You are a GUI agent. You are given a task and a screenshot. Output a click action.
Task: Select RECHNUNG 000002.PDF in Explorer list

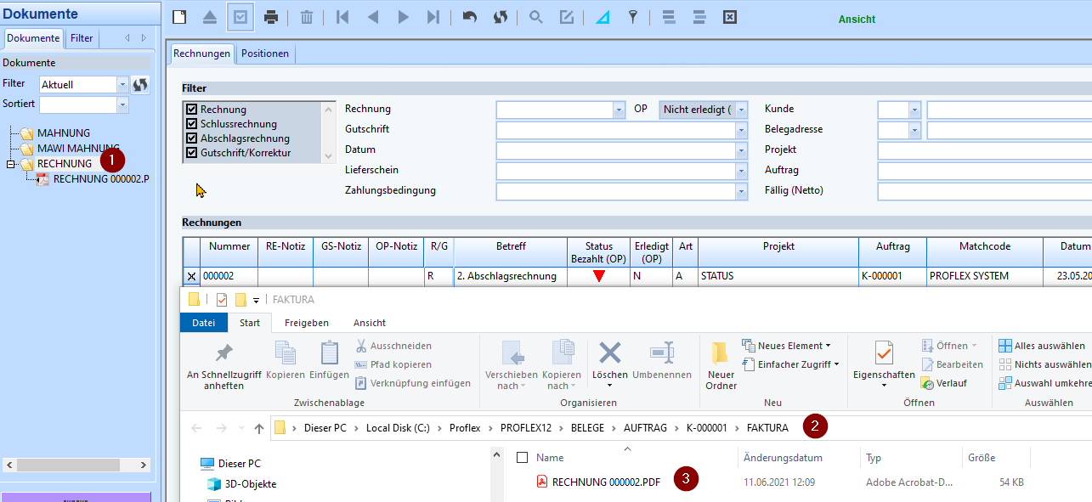[x=605, y=482]
